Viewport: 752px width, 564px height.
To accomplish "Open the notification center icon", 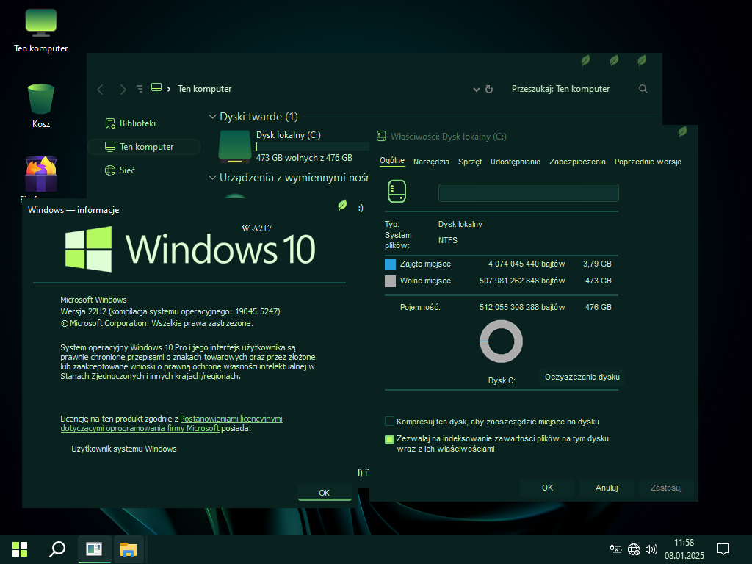I will click(x=723, y=549).
